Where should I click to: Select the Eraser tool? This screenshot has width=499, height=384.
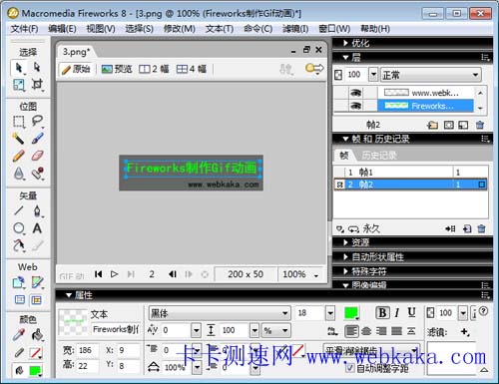click(37, 156)
